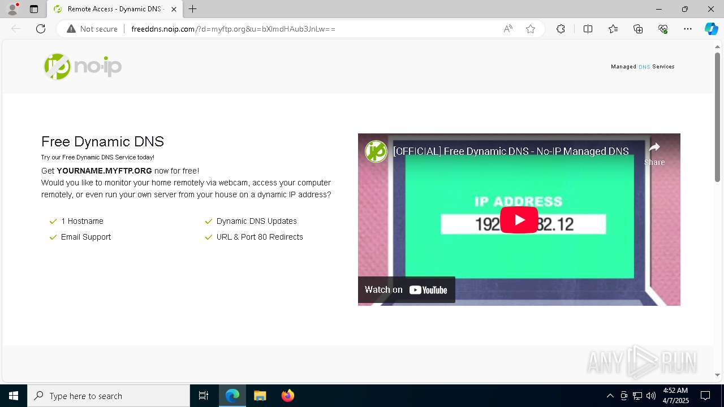Open File Explorer from taskbar

coord(260,396)
